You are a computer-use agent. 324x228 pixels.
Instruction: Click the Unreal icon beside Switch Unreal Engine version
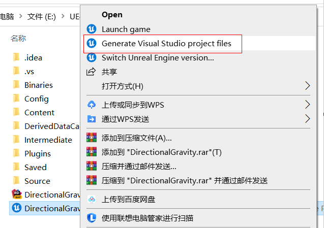point(92,57)
